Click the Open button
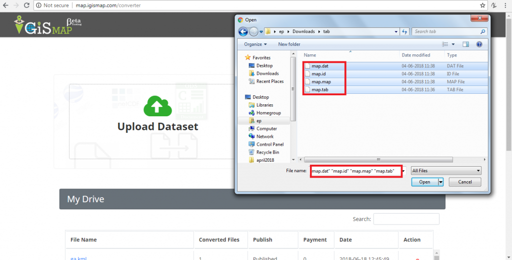Image resolution: width=512 pixels, height=260 pixels. pyautogui.click(x=424, y=182)
